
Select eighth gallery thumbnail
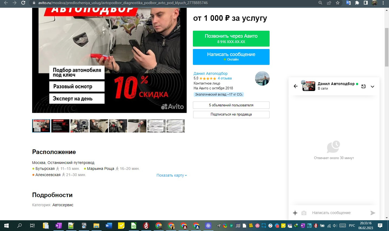pos(175,126)
